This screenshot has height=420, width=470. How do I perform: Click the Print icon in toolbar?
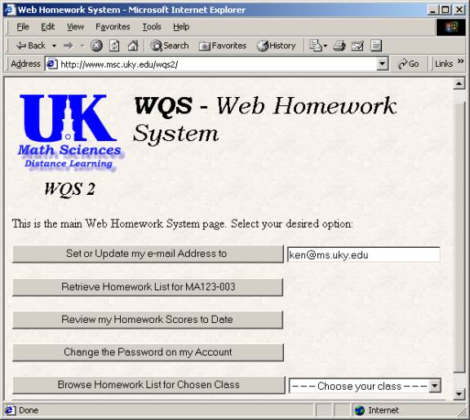pyautogui.click(x=339, y=46)
